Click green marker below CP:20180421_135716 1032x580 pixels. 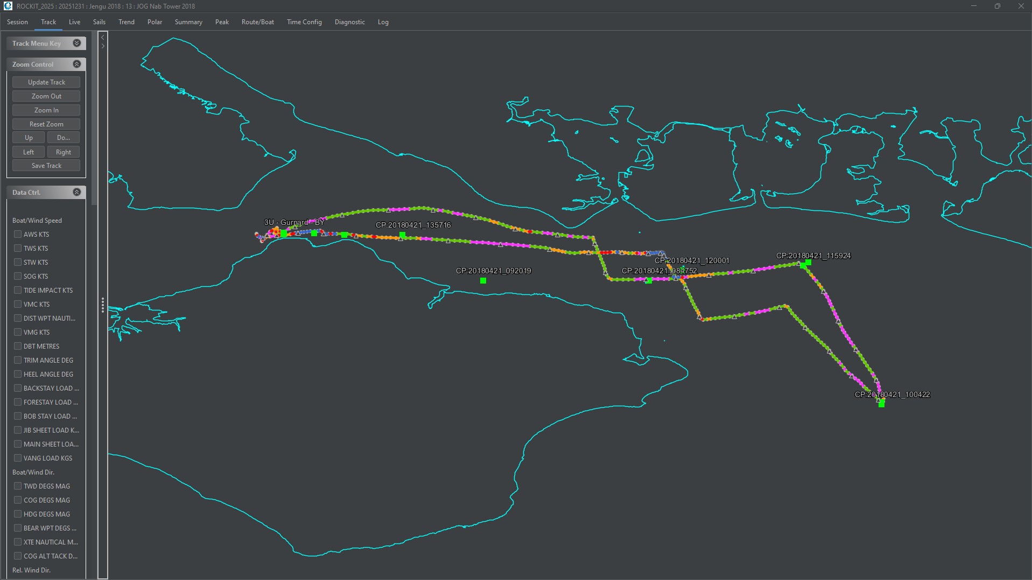tap(402, 235)
